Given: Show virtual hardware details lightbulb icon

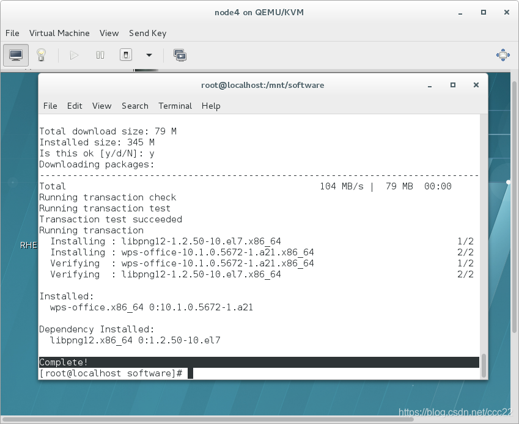Looking at the screenshot, I should (x=41, y=55).
